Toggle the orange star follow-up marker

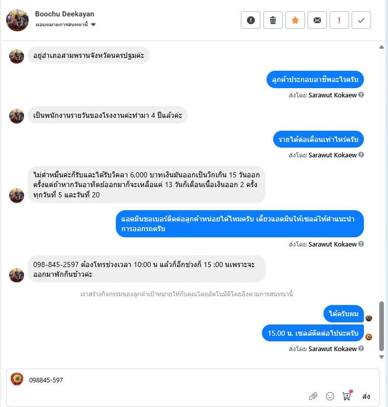coord(295,20)
